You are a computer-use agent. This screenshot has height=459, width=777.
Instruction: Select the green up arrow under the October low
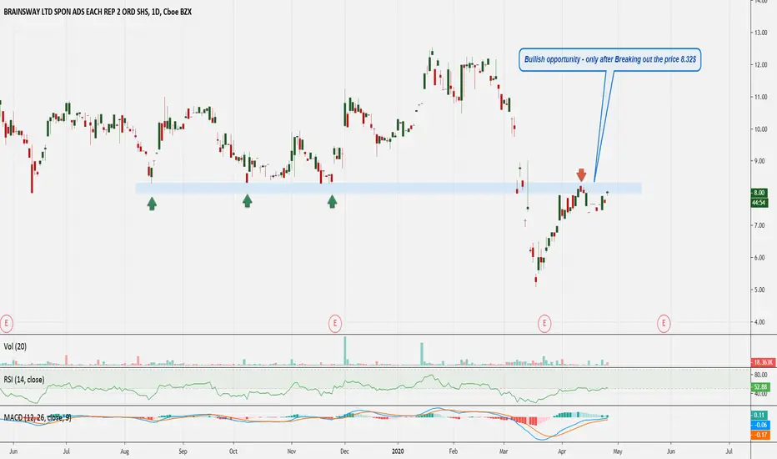click(247, 200)
